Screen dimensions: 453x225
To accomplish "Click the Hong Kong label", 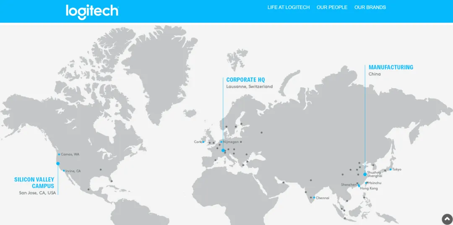I will [369, 188].
